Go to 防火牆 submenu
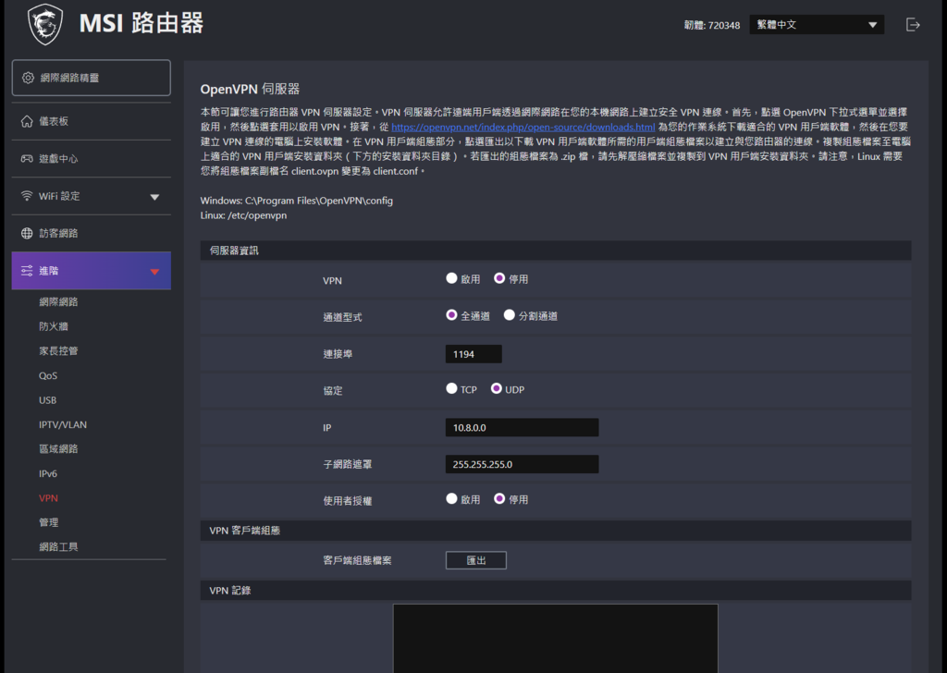Image resolution: width=947 pixels, height=673 pixels. (x=54, y=326)
